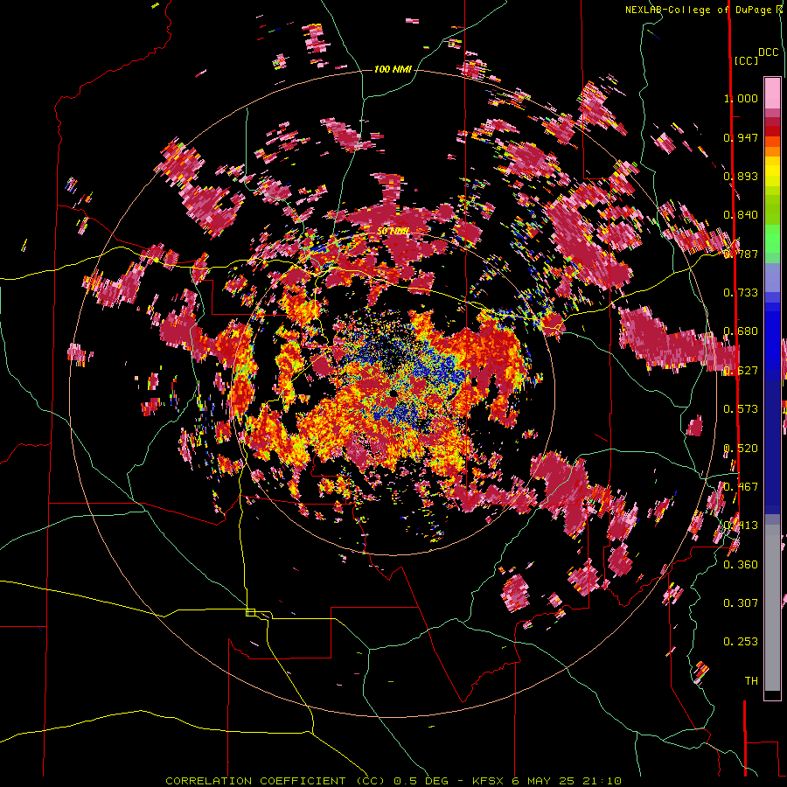The image size is (787, 787).
Task: Select the 0.253 color scale value
Action: (x=741, y=642)
